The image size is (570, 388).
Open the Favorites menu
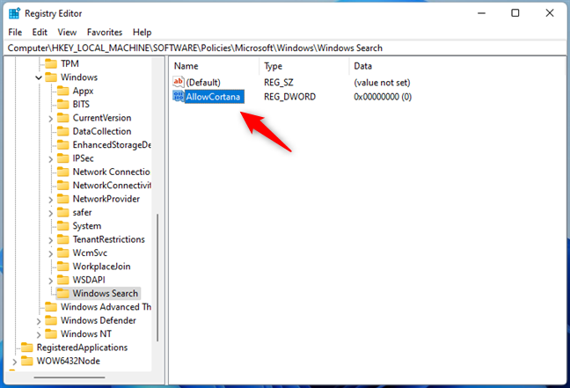point(105,32)
